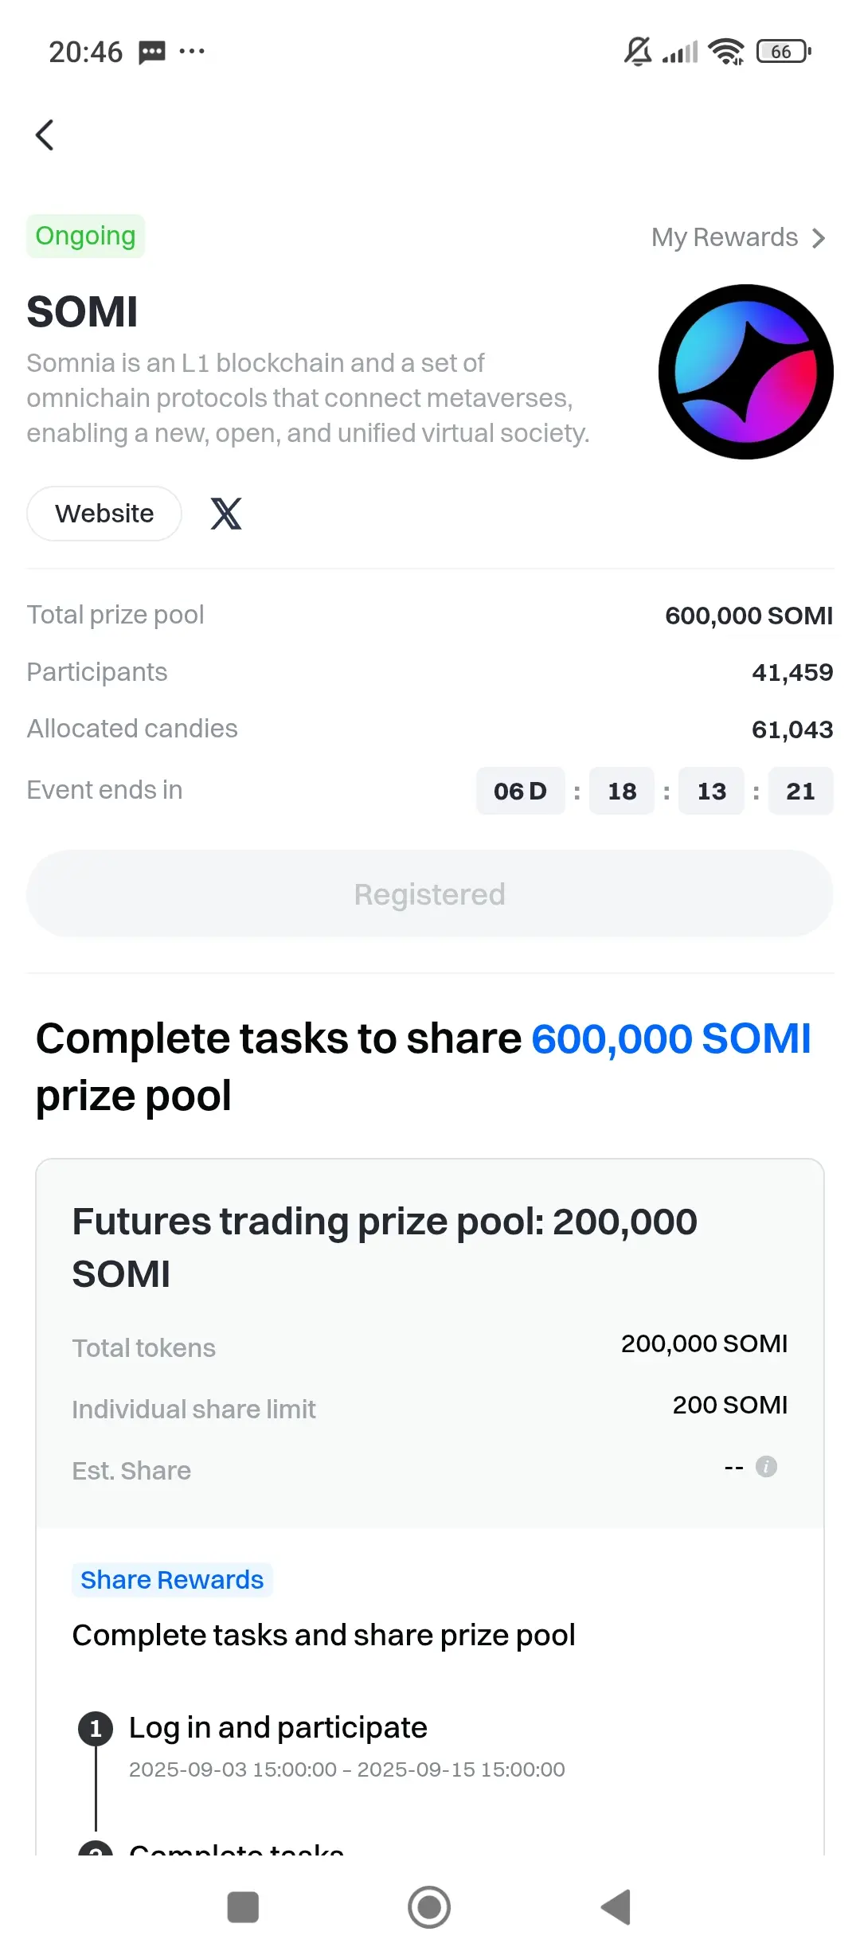Open My Rewards link

pos(739,237)
